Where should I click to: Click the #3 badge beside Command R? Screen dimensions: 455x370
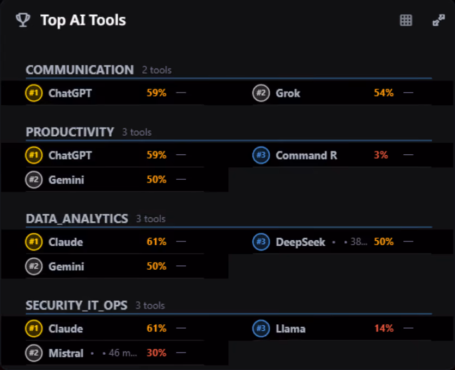[x=261, y=155]
